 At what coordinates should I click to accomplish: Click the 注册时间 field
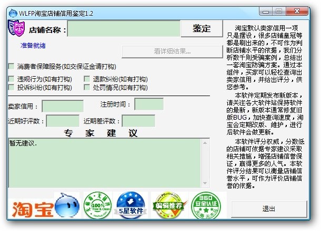coord(149,104)
